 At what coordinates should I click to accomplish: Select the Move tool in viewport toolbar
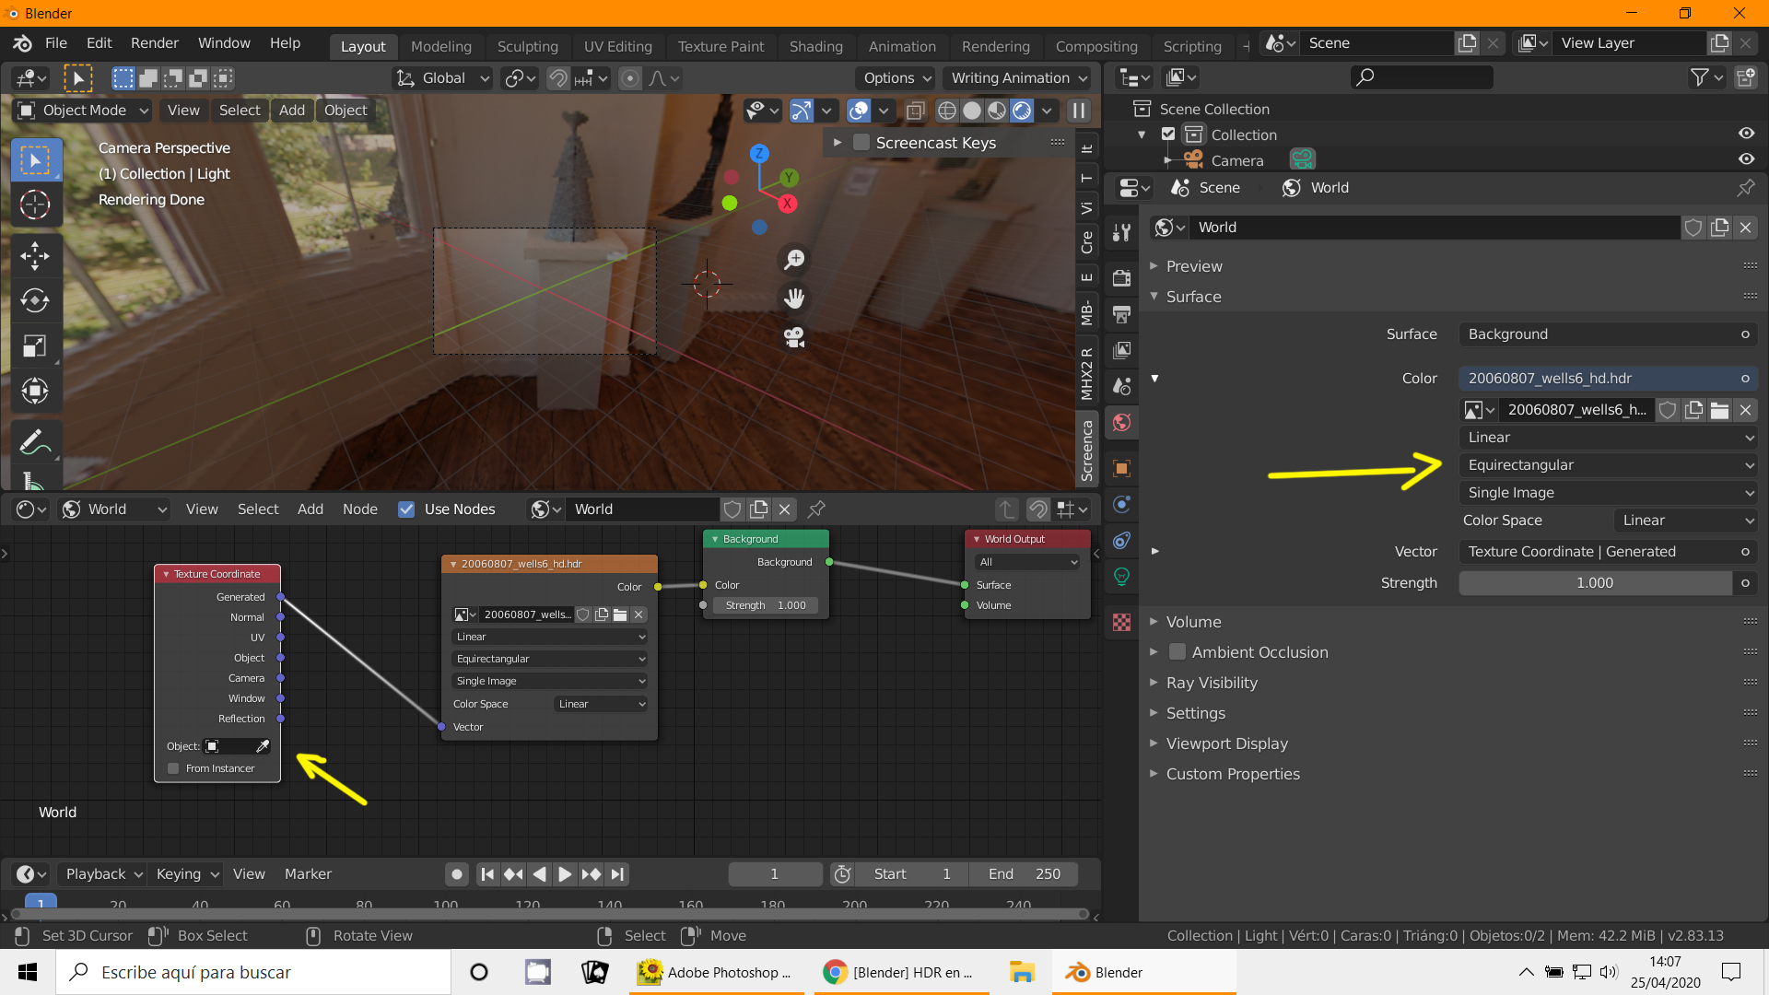click(35, 255)
